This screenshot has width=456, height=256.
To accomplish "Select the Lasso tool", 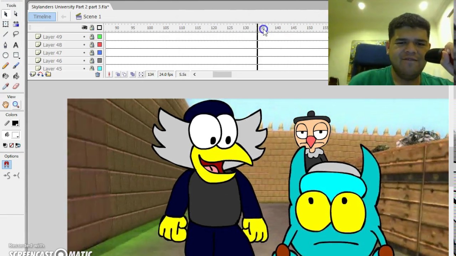I will 16,34.
